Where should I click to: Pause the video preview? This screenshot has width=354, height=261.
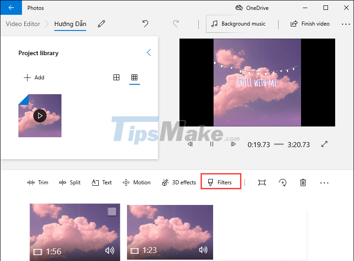click(x=211, y=144)
